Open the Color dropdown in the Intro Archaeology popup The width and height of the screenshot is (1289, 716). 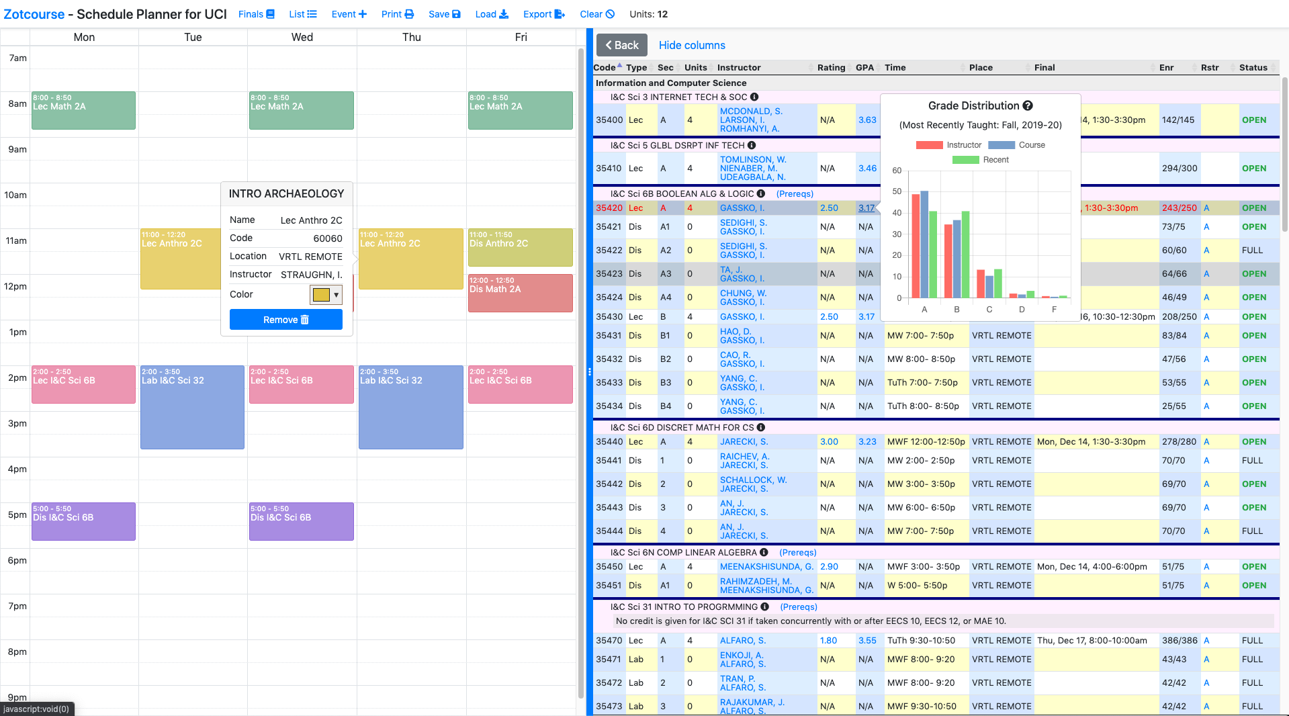click(335, 294)
